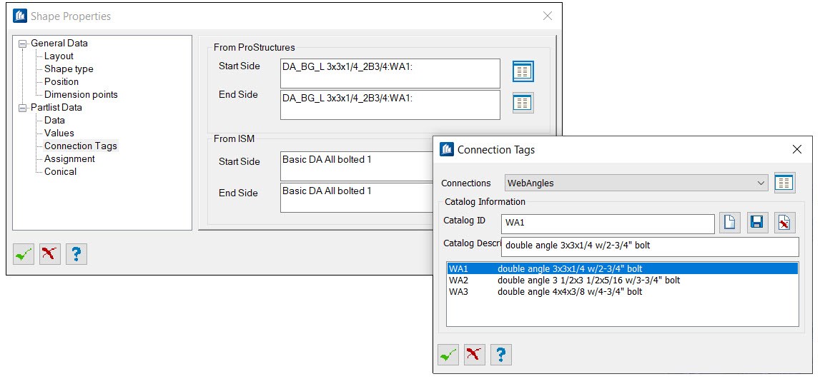The height and width of the screenshot is (379, 820).
Task: Click the new catalog entry page icon
Action: [728, 223]
